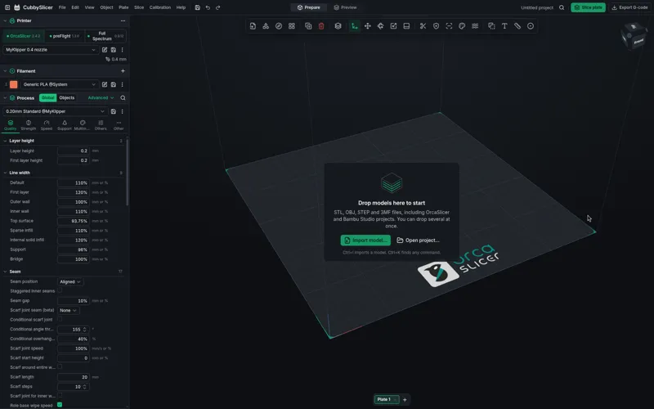Switch process scope to Global
The height and width of the screenshot is (409, 654).
[47, 97]
